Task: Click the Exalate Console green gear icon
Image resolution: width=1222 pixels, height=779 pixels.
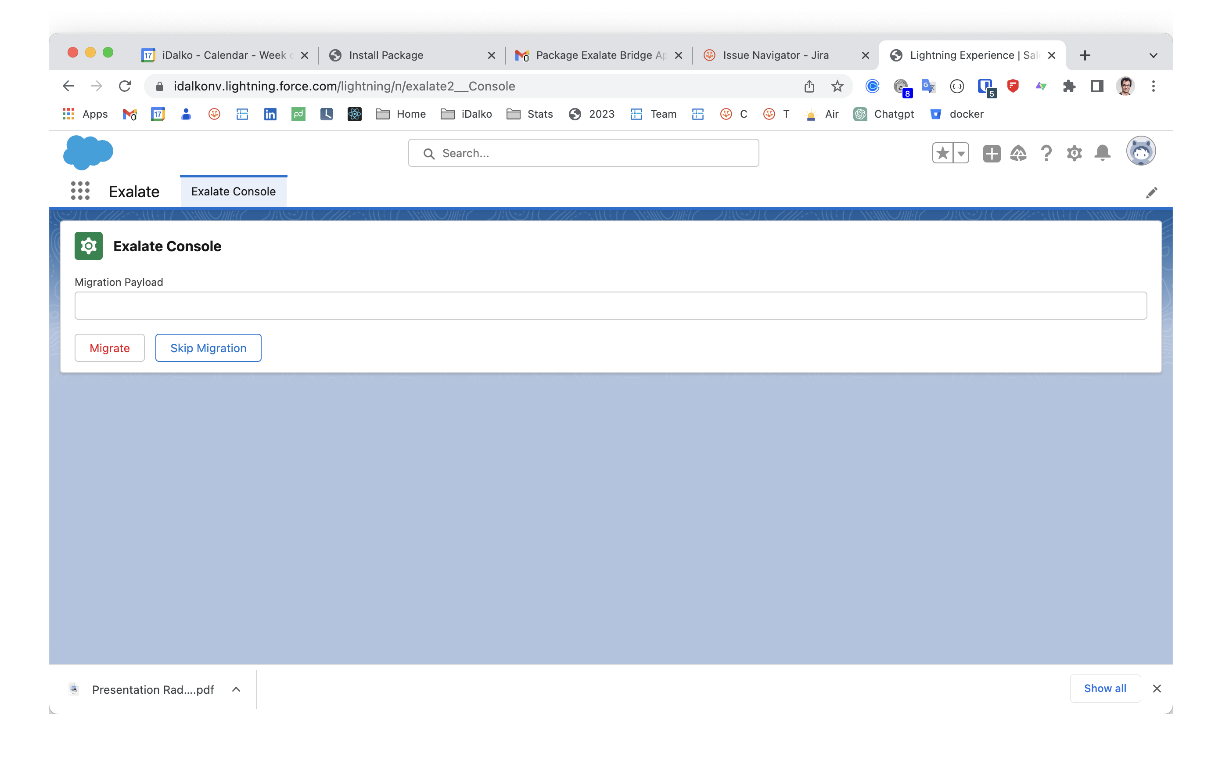Action: [88, 246]
